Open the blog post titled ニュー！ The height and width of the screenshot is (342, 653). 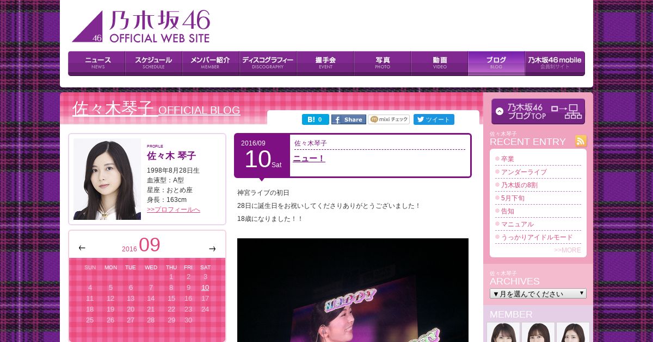click(x=309, y=159)
